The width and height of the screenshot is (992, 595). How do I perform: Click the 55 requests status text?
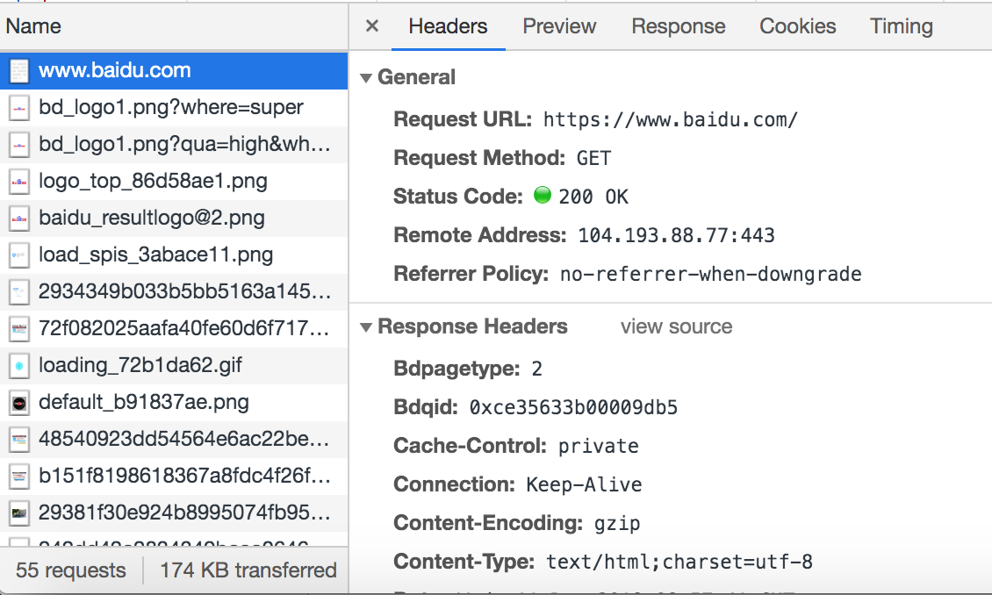[71, 570]
